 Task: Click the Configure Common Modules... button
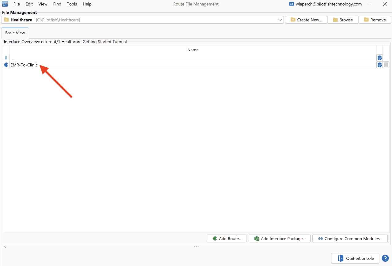[x=350, y=239]
